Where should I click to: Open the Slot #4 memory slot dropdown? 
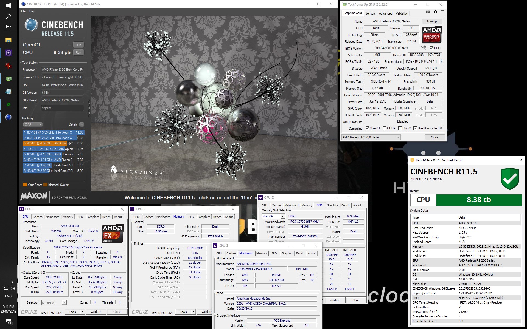click(x=273, y=216)
